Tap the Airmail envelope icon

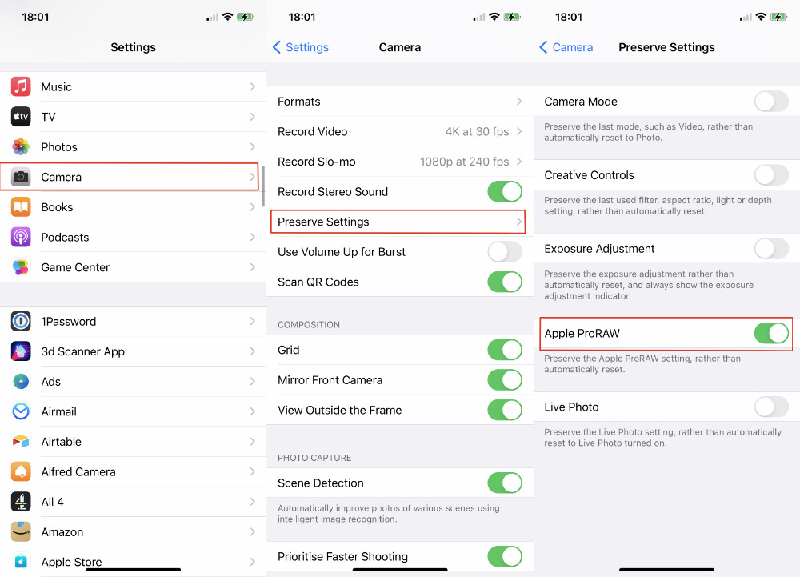tap(21, 411)
